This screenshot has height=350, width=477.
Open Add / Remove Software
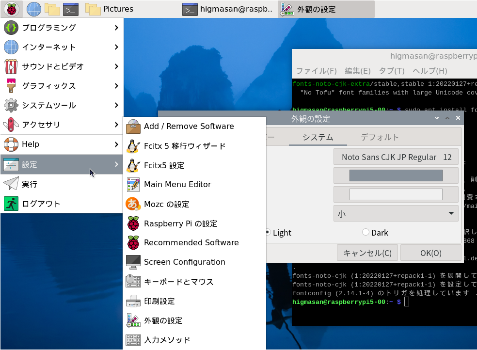189,127
